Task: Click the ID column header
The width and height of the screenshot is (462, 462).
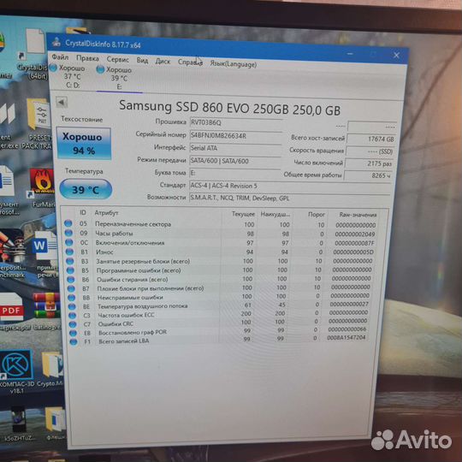Action: pos(83,212)
